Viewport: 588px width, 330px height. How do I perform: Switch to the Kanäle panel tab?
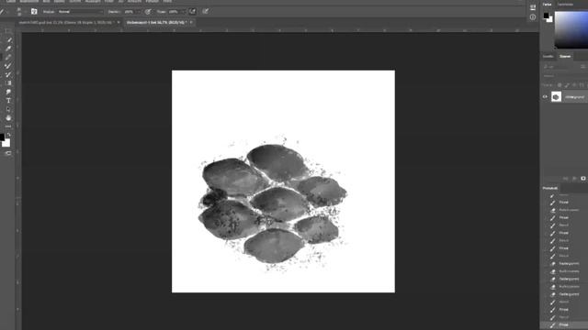[x=548, y=57]
